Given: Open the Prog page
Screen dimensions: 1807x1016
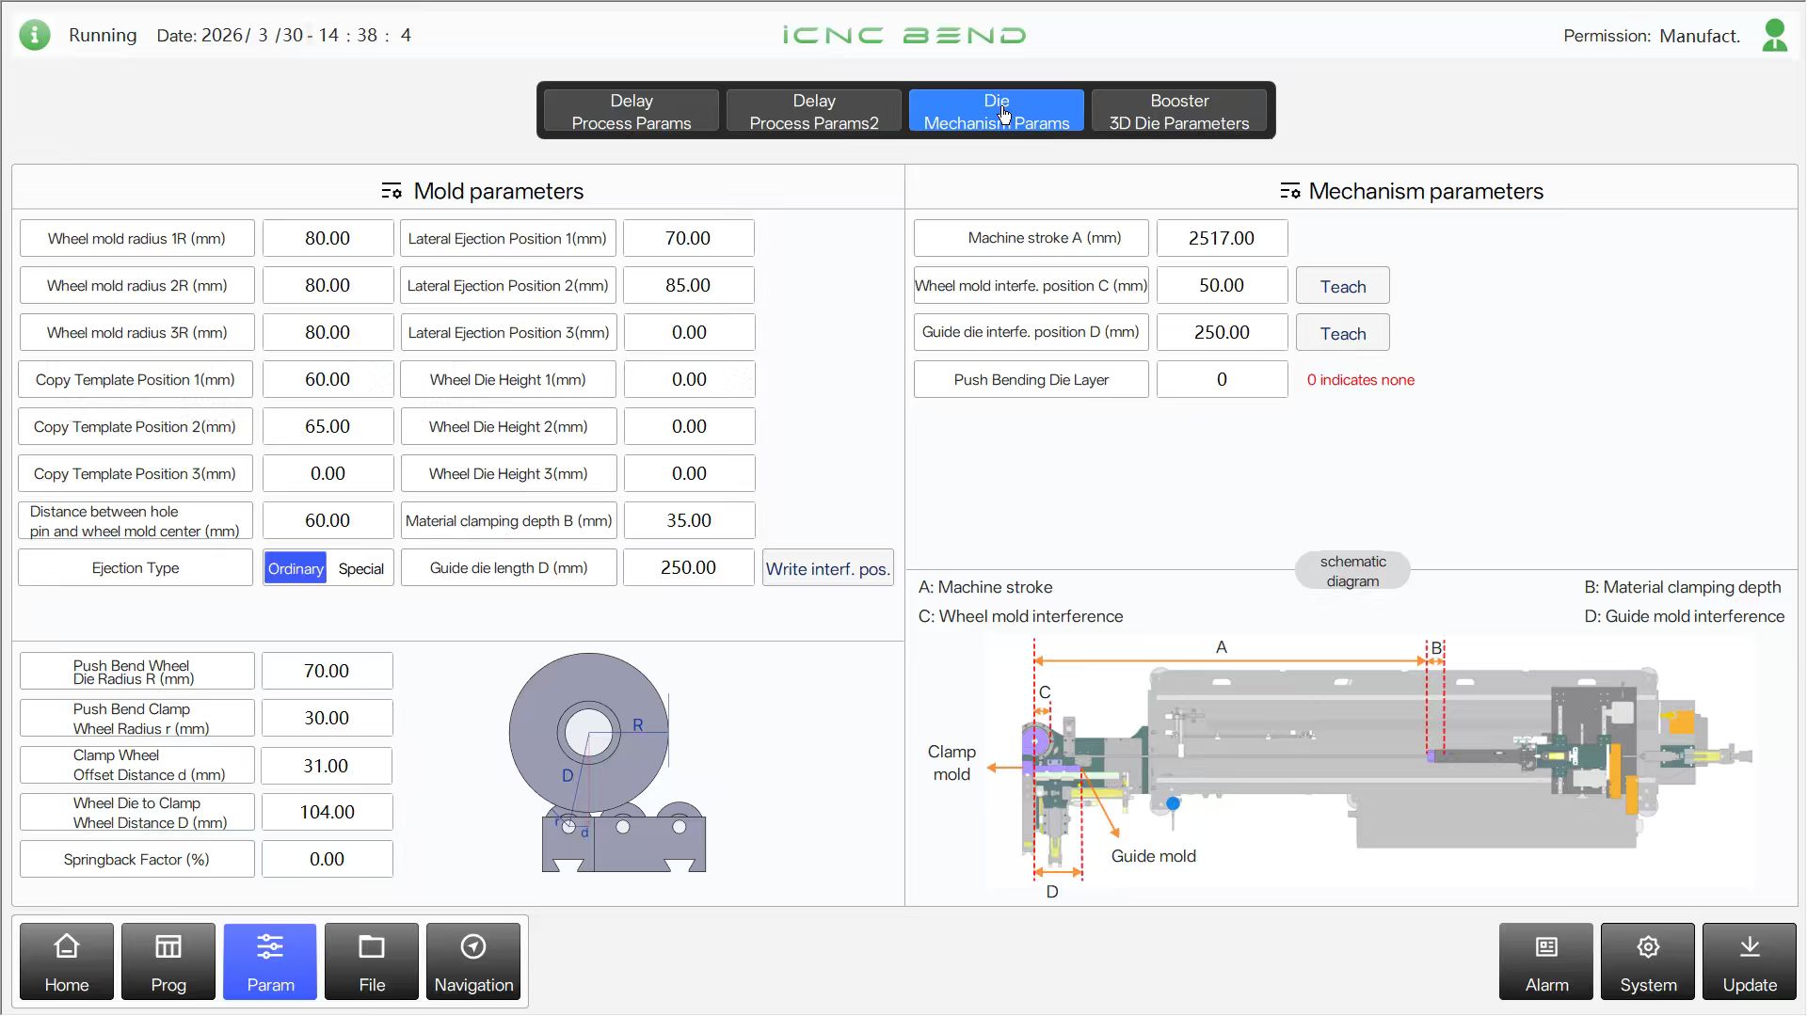Looking at the screenshot, I should coord(168,961).
